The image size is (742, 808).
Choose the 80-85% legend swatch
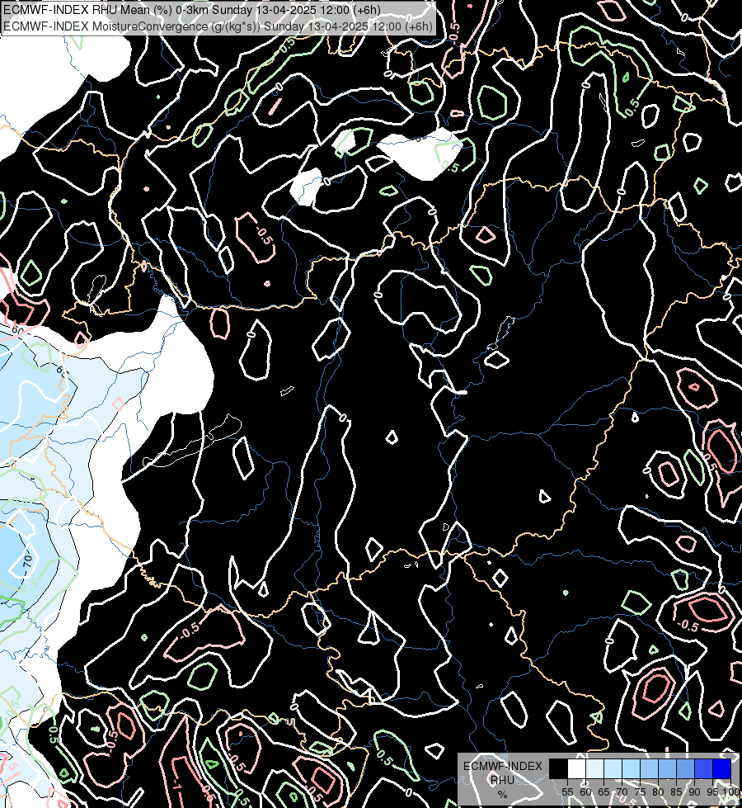pyautogui.click(x=667, y=768)
